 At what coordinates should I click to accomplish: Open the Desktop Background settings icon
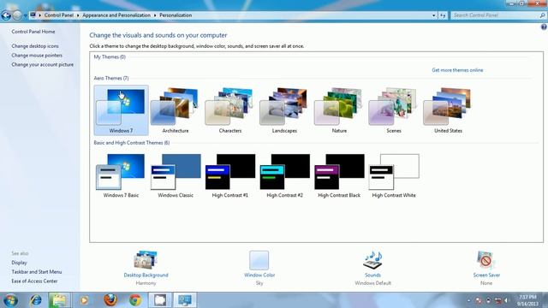click(146, 260)
